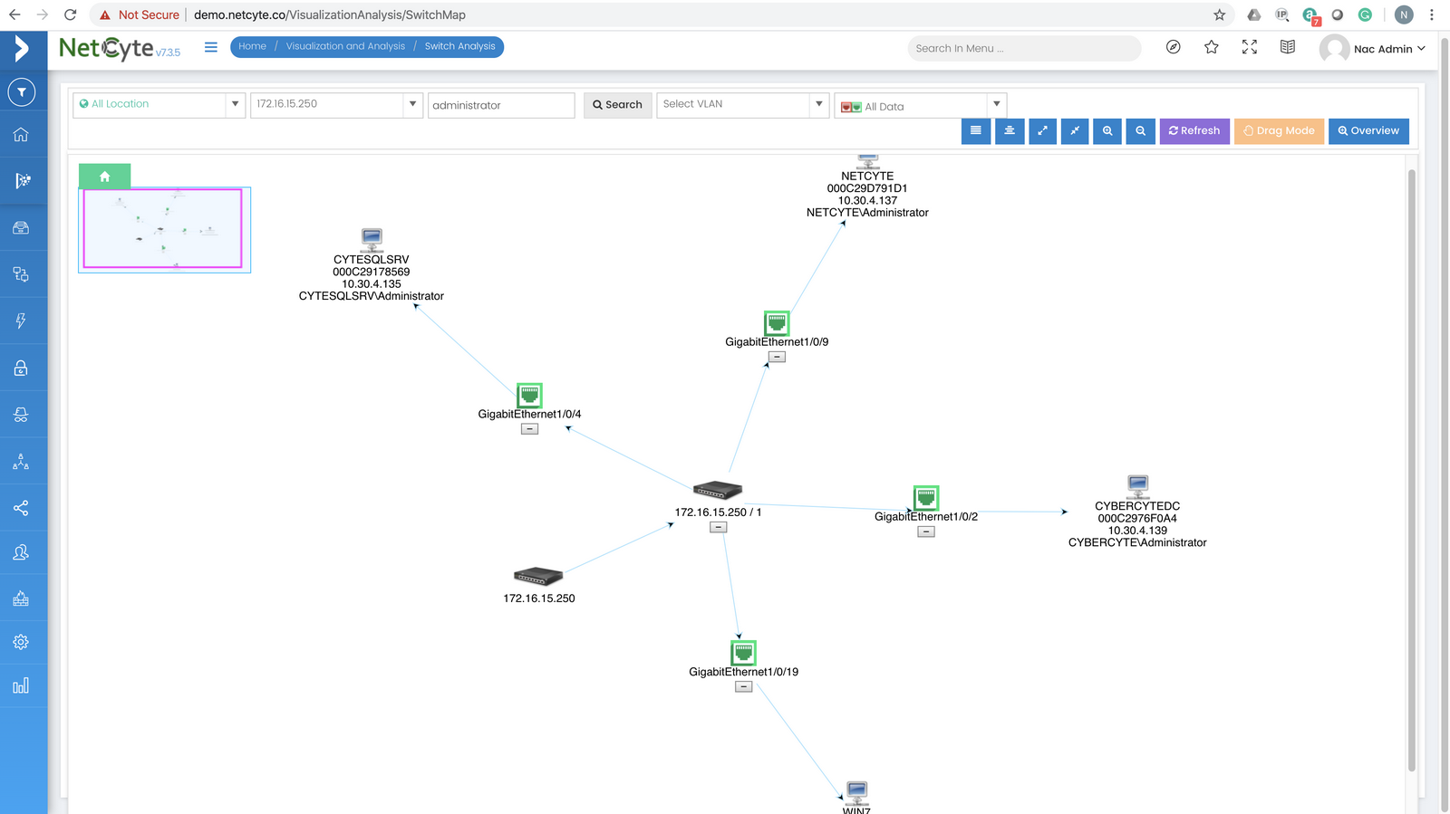Click the expand arrows map button
The width and height of the screenshot is (1450, 814).
(1042, 131)
